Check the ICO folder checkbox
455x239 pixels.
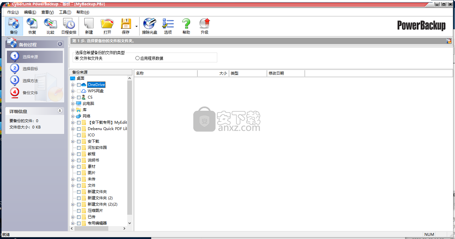coord(79,135)
